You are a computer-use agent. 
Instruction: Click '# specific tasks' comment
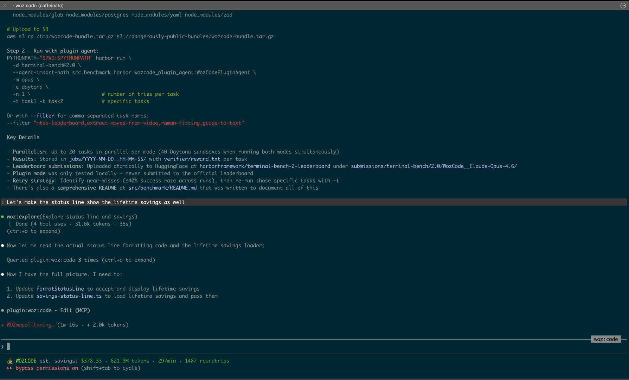126,101
